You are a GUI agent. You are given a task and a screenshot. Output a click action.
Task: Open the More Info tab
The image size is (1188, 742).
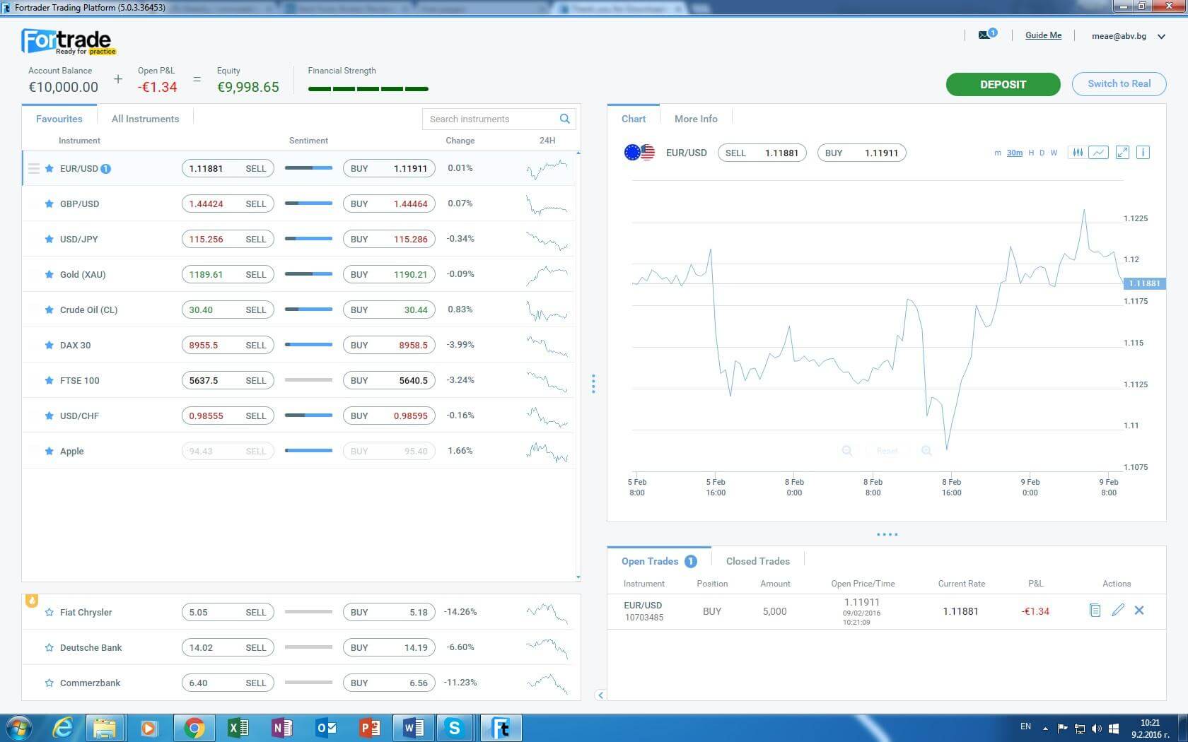coord(696,119)
